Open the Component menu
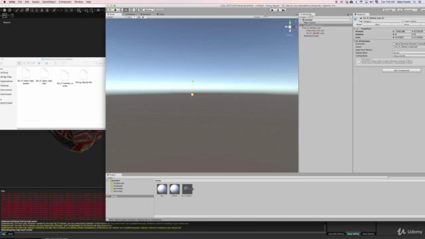Viewport: 425px width, 239px height. tap(65, 2)
